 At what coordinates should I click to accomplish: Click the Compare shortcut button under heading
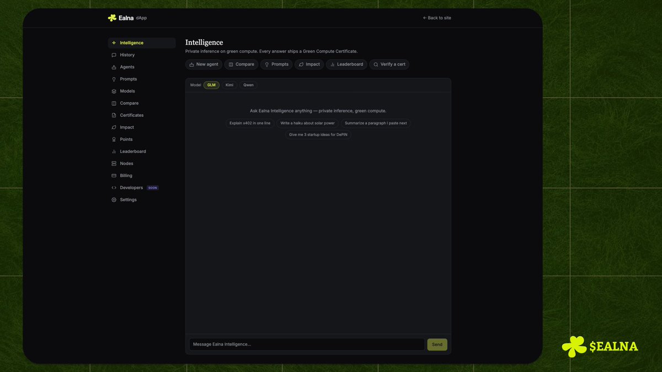tap(241, 64)
